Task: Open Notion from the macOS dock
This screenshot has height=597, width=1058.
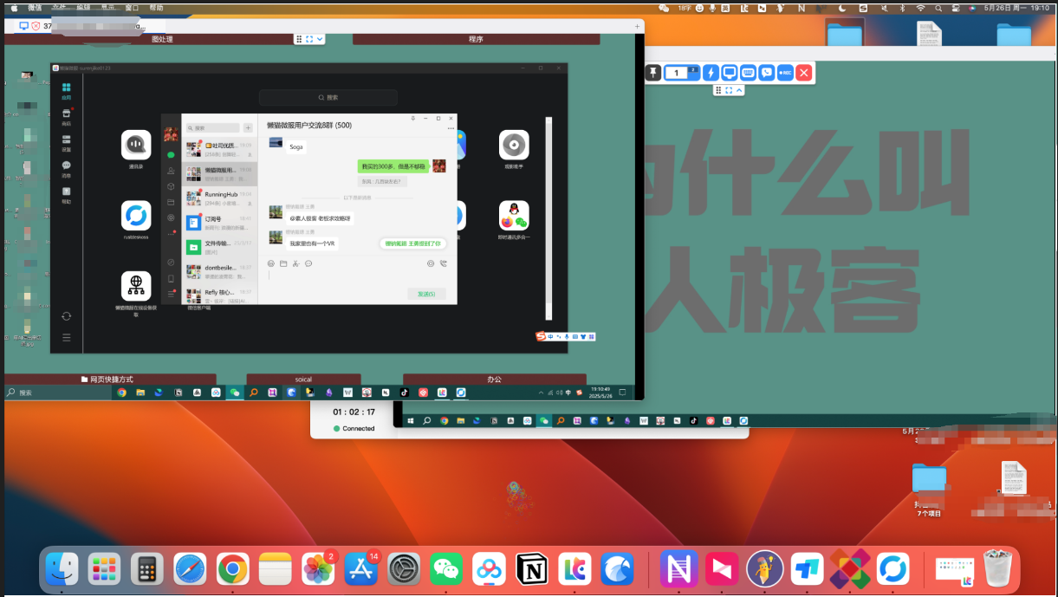Action: (532, 569)
